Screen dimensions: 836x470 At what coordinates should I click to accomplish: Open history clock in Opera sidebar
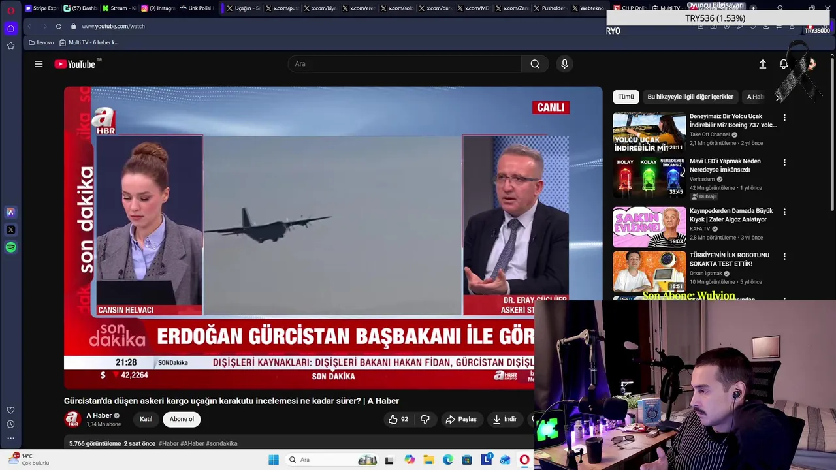10,424
